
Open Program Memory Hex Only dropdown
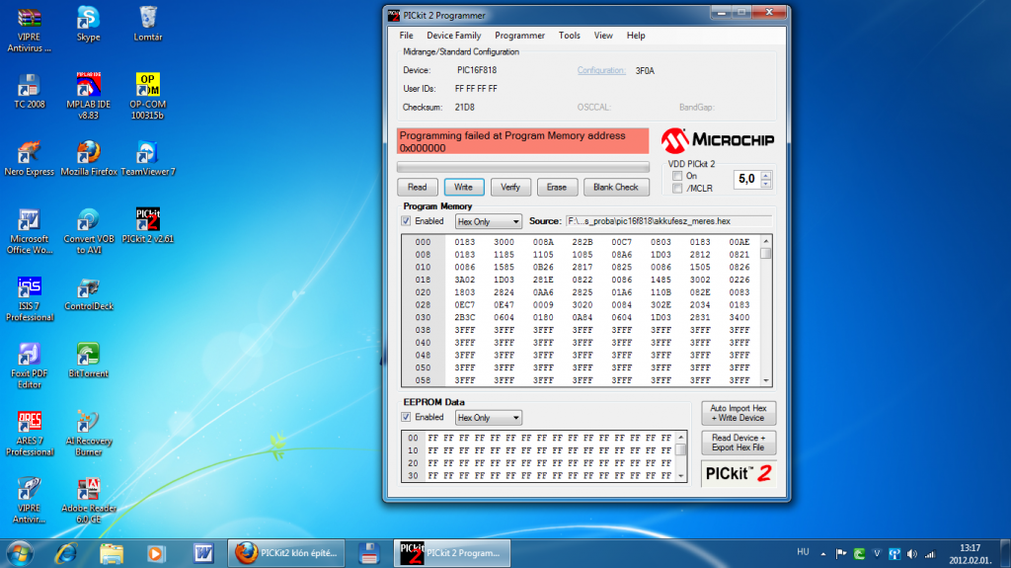tap(488, 221)
